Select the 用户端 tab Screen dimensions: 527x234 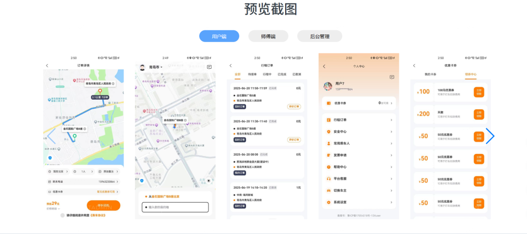click(219, 36)
